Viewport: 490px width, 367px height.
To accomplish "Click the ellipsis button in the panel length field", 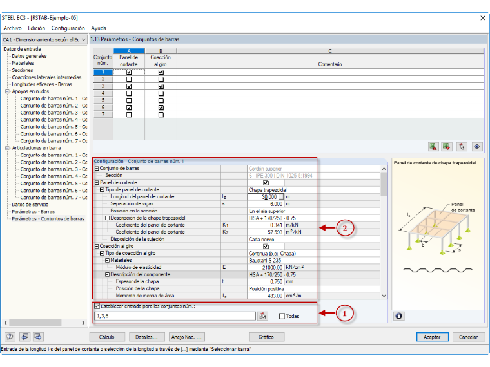I will (281, 197).
